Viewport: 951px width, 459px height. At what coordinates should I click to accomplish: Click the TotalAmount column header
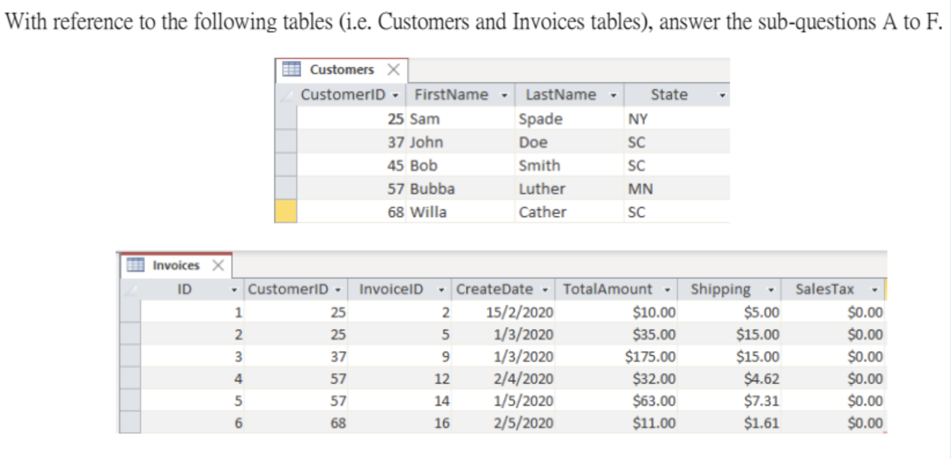click(615, 289)
